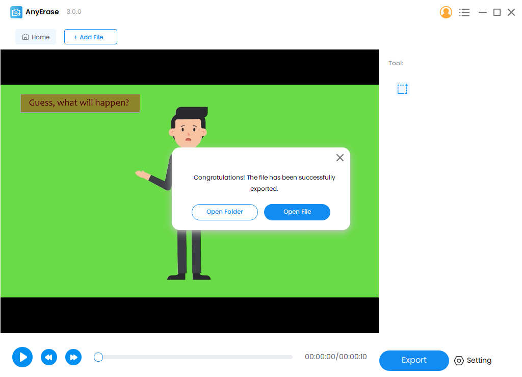The height and width of the screenshot is (377, 522).
Task: Click Add File button
Action: pos(91,37)
